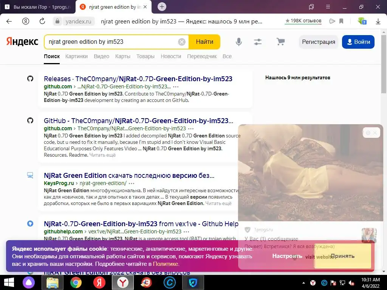Click the page vertical scrollbar
The width and height of the screenshot is (387, 290).
pos(384,64)
